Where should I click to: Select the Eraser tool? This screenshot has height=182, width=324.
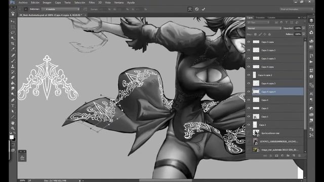tap(13, 77)
